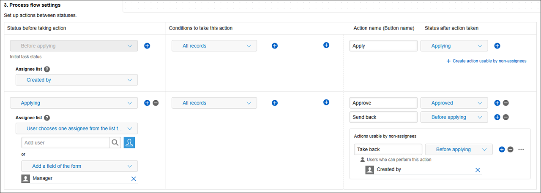Expand the Created by assignee dropdown
Viewport: 541px width, 193px height.
coord(77,80)
